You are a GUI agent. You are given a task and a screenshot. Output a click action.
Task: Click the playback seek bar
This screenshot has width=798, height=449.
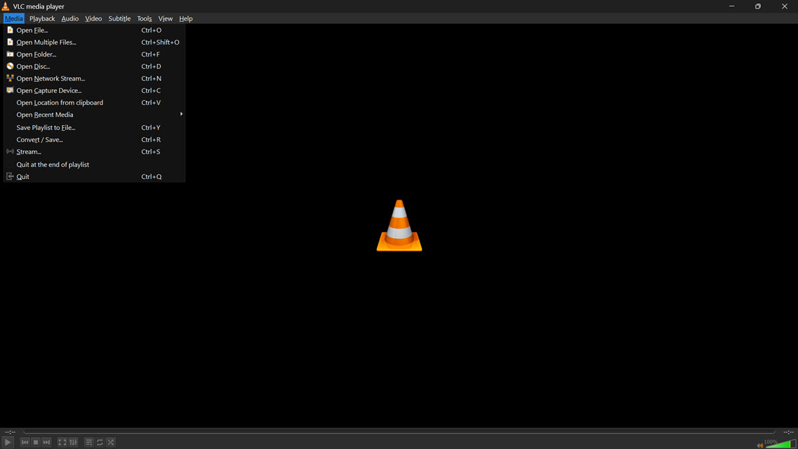point(399,432)
